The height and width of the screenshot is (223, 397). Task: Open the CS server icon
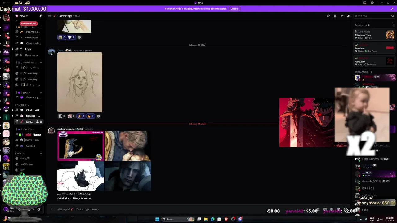pos(6,68)
